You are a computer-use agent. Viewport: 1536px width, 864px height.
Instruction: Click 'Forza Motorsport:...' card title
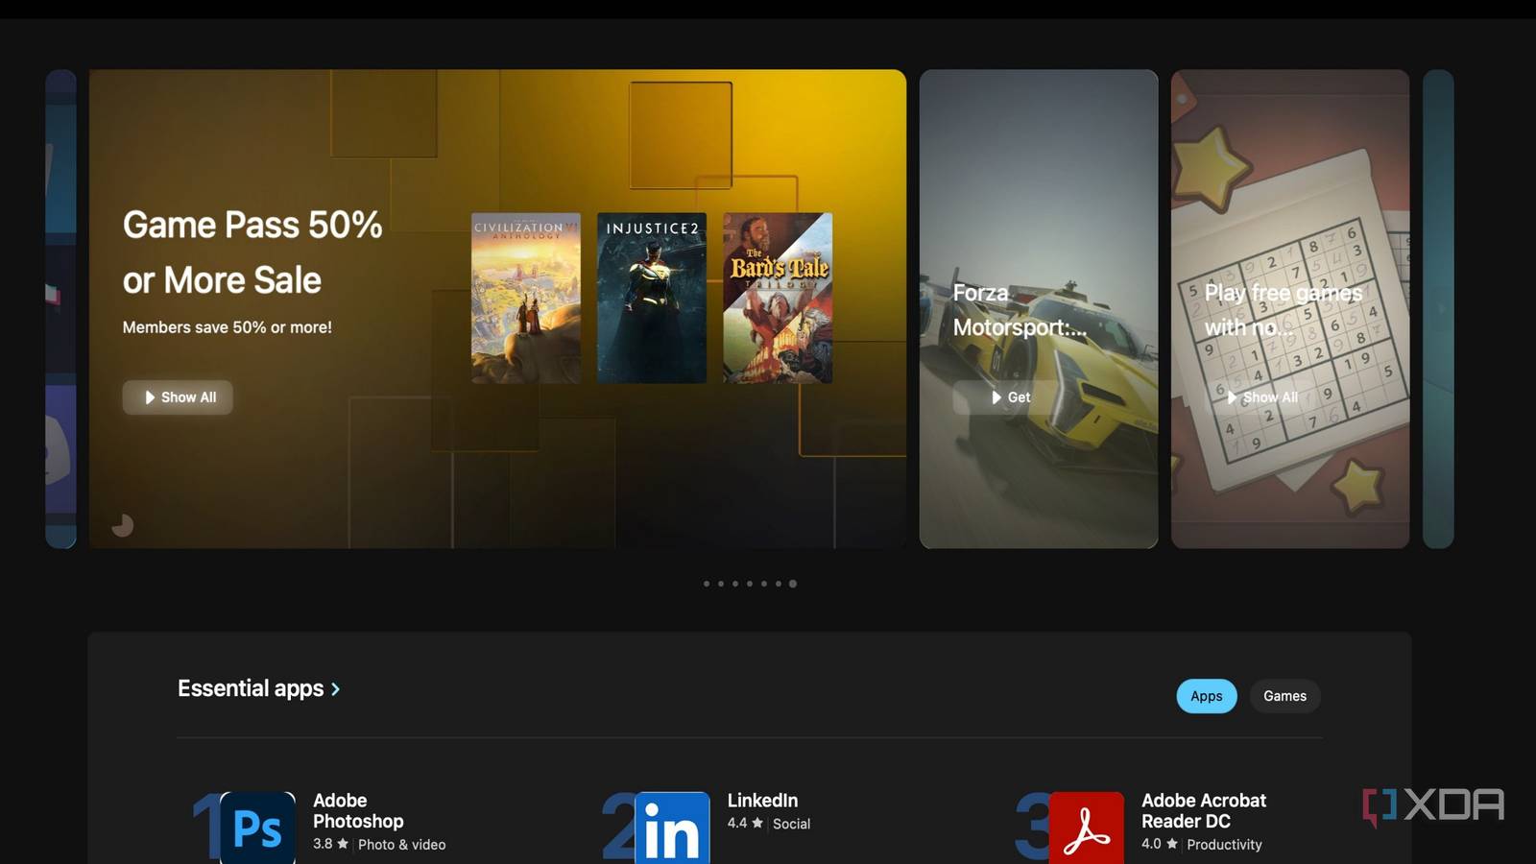pos(1020,310)
